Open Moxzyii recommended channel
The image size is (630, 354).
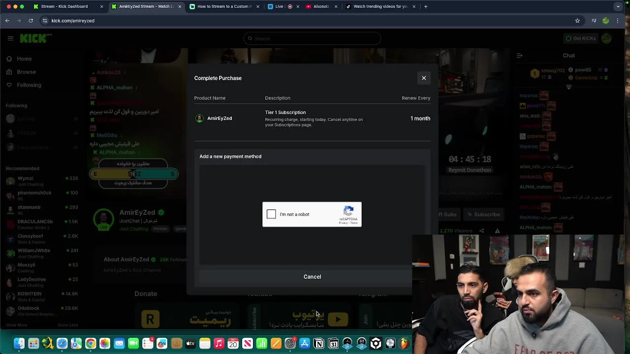tap(42, 267)
